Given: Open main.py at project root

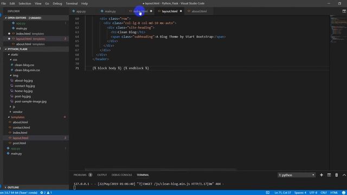Looking at the screenshot, I should (x=16, y=153).
